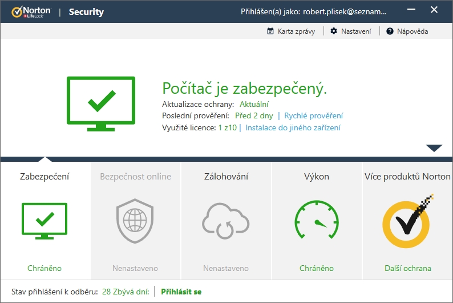This screenshot has width=453, height=303.
Task: Click the Přihlásit se subscription link
Action: pyautogui.click(x=181, y=292)
